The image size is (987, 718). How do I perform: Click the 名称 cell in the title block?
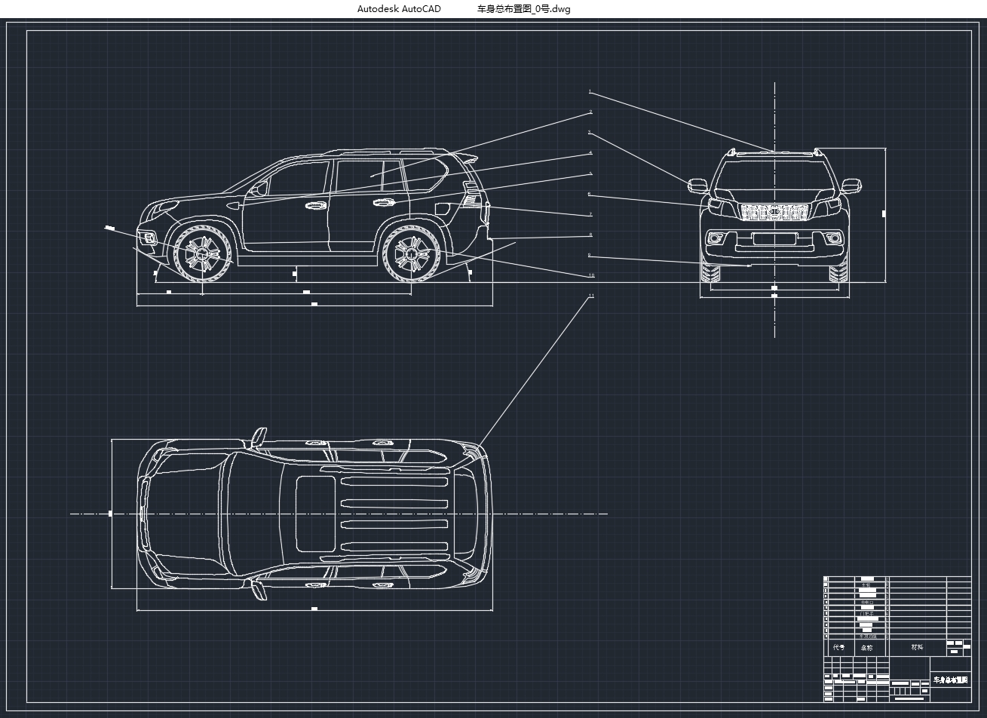click(x=867, y=648)
